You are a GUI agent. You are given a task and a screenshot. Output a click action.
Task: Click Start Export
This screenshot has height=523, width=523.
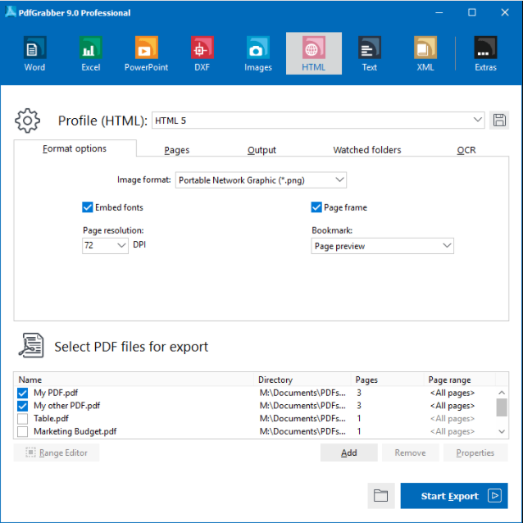tap(454, 496)
